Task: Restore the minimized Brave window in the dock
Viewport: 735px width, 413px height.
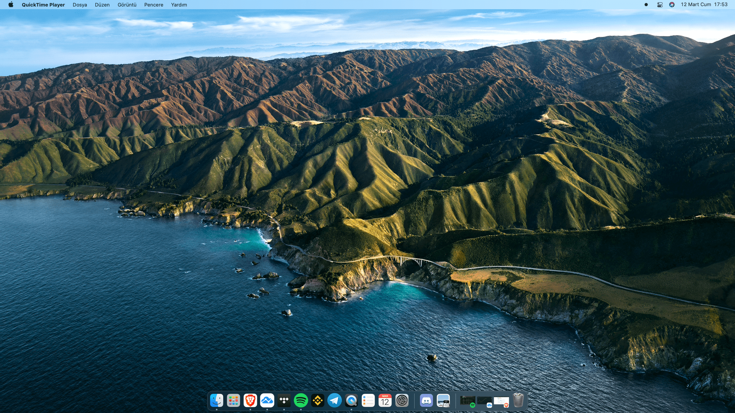Action: click(x=501, y=401)
